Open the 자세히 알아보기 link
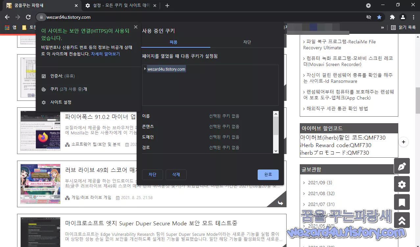The height and width of the screenshot is (247, 420). click(x=106, y=54)
